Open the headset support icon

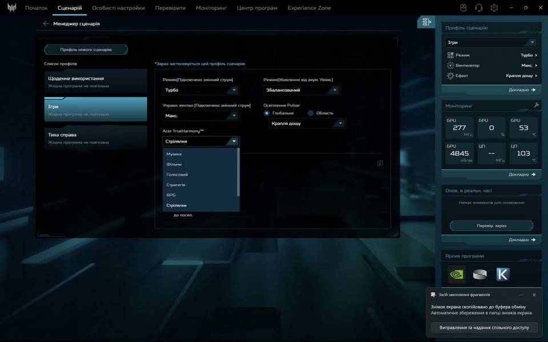[479, 8]
